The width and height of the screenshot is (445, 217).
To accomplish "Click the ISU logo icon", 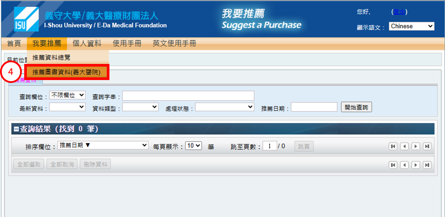I will point(26,19).
